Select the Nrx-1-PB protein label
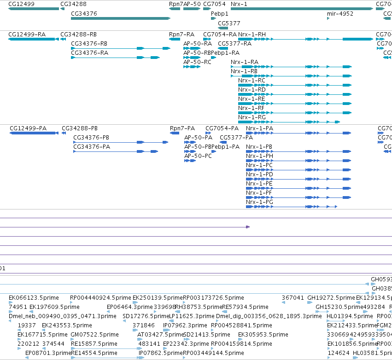Image resolution: width=392 pixels, height=360 pixels. click(x=259, y=147)
